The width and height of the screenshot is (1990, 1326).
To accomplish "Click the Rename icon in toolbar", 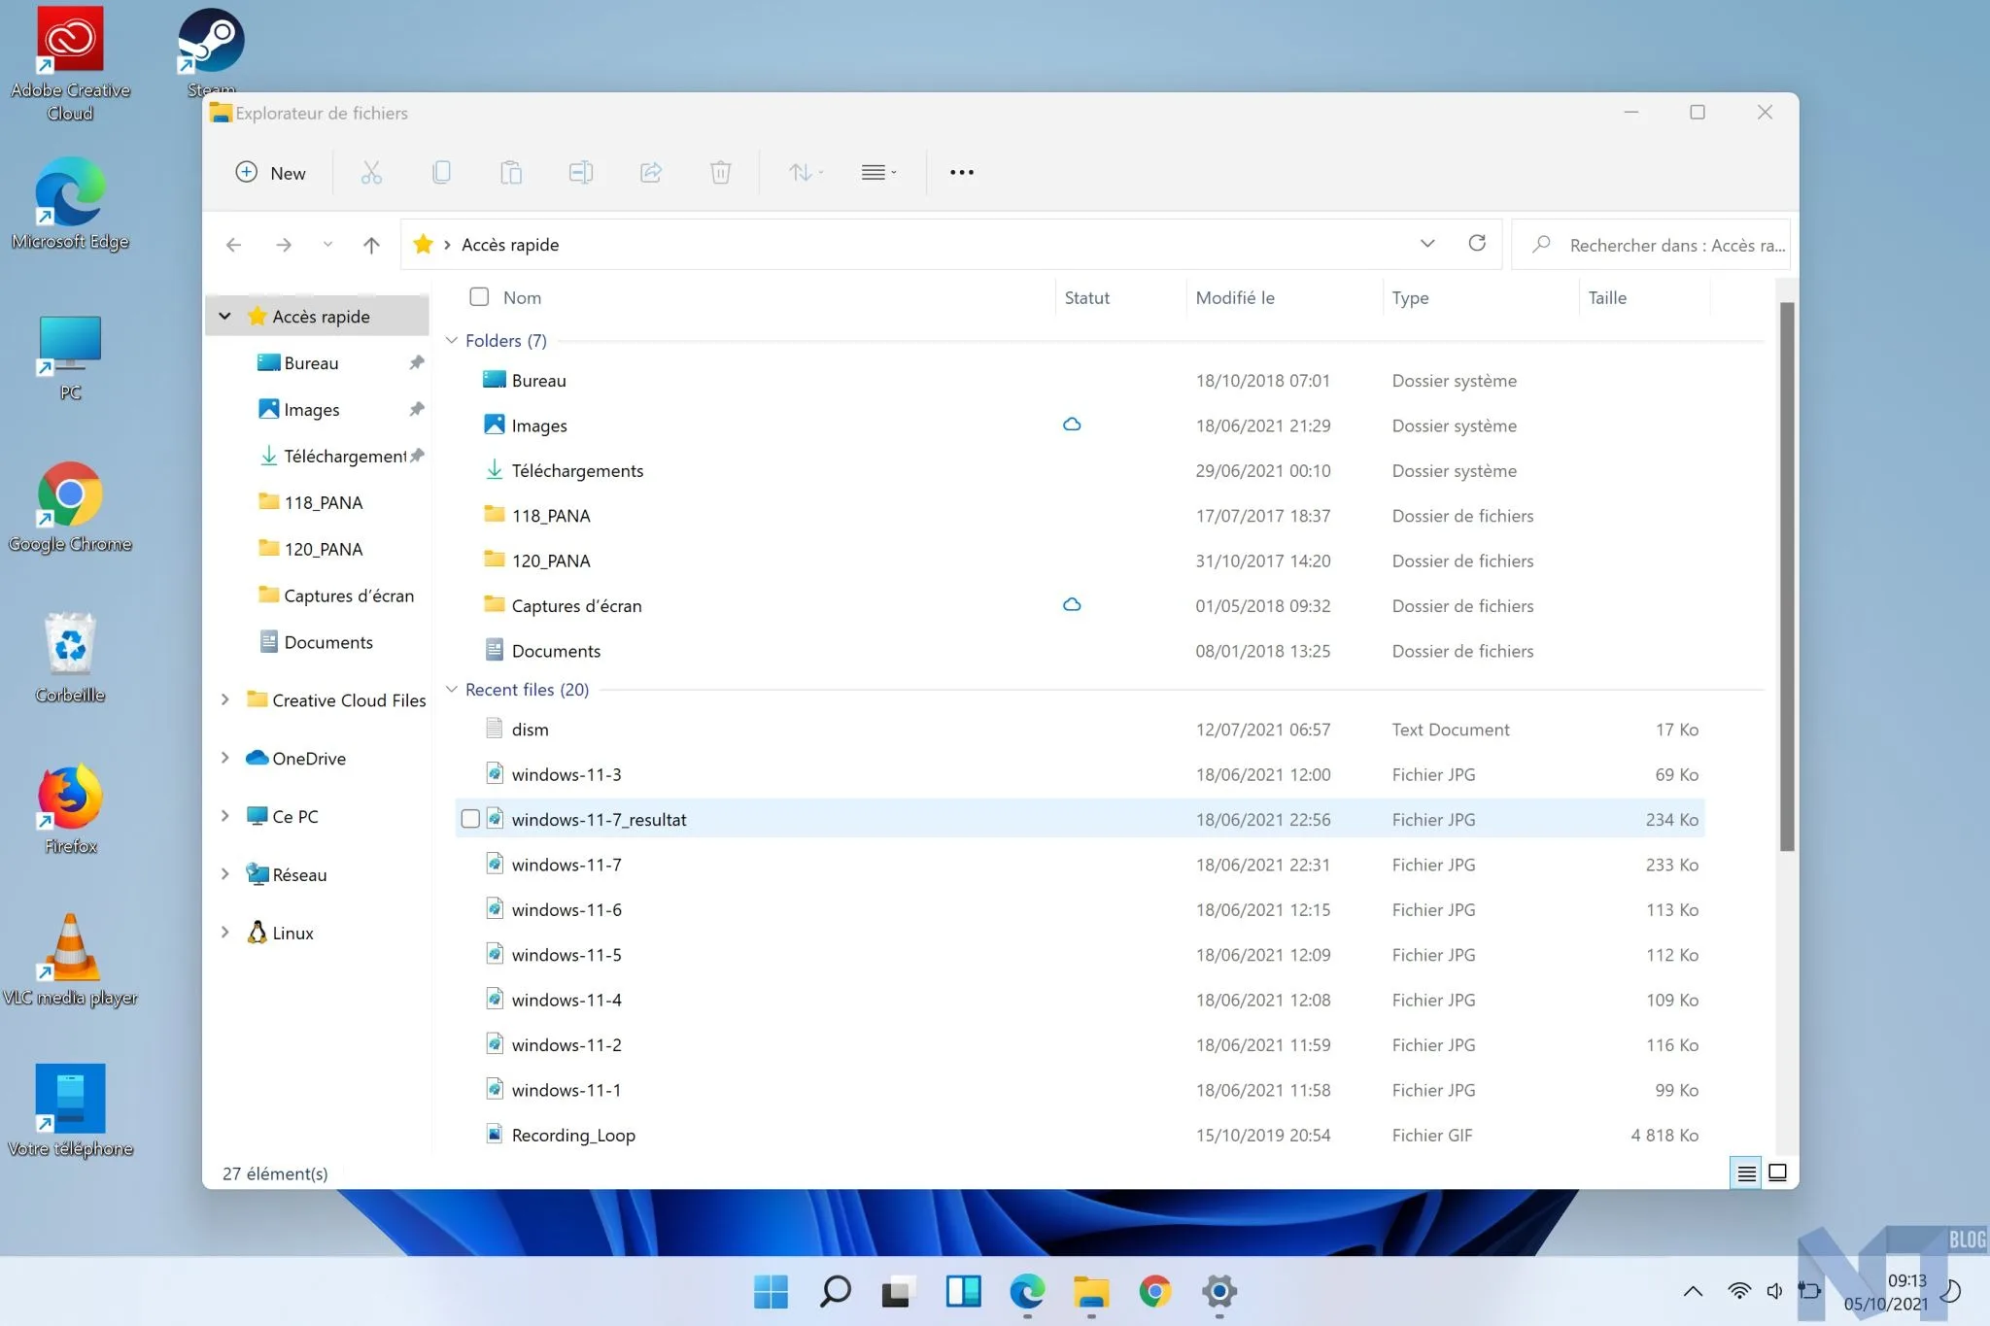I will coord(581,173).
